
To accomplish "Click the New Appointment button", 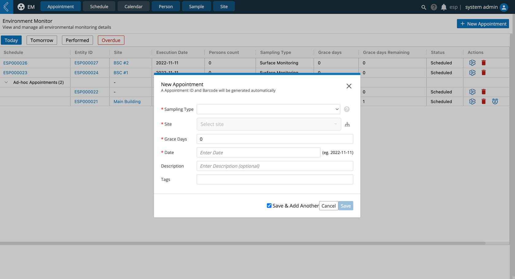I will (483, 24).
